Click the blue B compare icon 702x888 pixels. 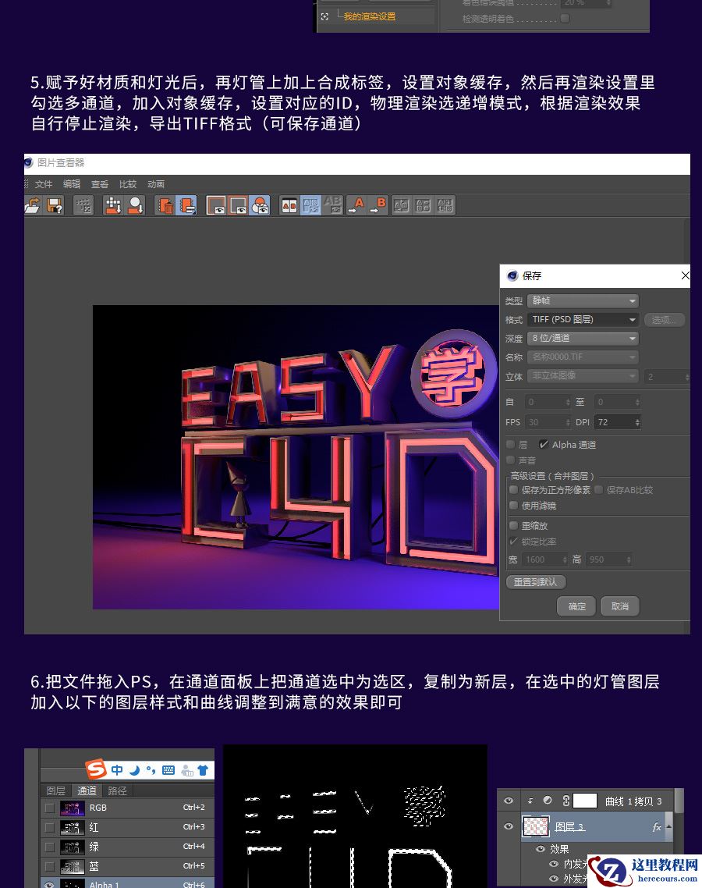coord(377,205)
